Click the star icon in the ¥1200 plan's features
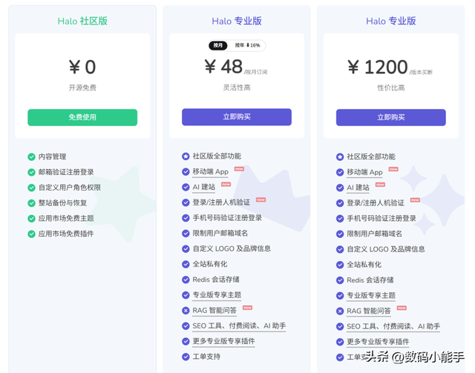 click(x=340, y=156)
